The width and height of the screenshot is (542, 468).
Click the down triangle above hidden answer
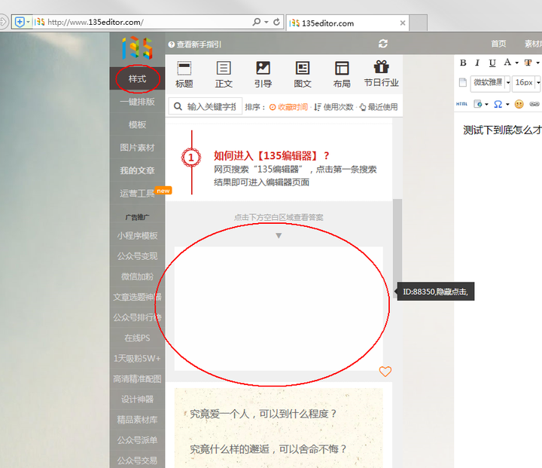tap(279, 236)
